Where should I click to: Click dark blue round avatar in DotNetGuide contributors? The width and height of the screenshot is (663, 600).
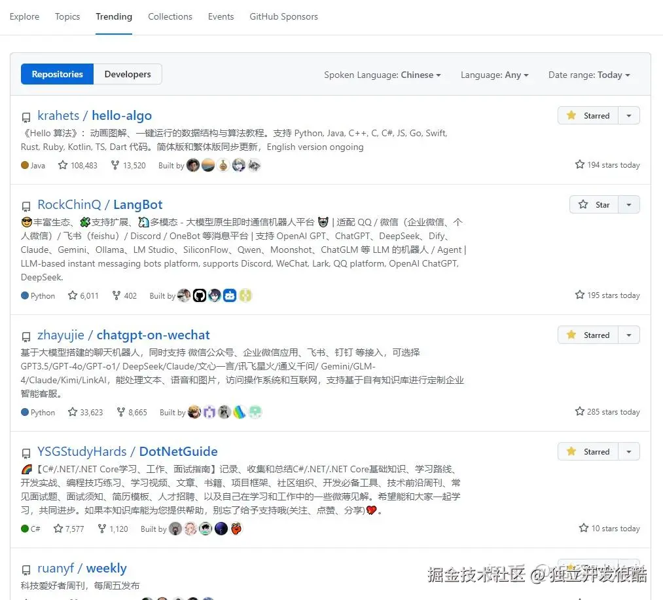pyautogui.click(x=221, y=529)
